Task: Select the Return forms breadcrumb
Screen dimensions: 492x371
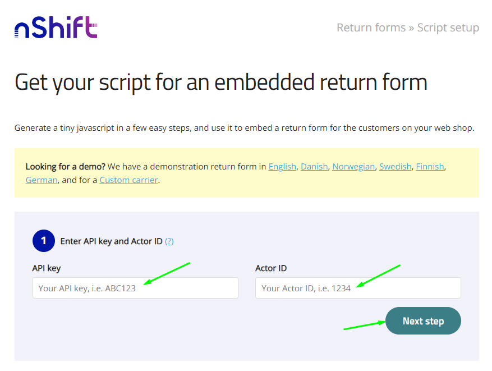Action: pyautogui.click(x=371, y=27)
